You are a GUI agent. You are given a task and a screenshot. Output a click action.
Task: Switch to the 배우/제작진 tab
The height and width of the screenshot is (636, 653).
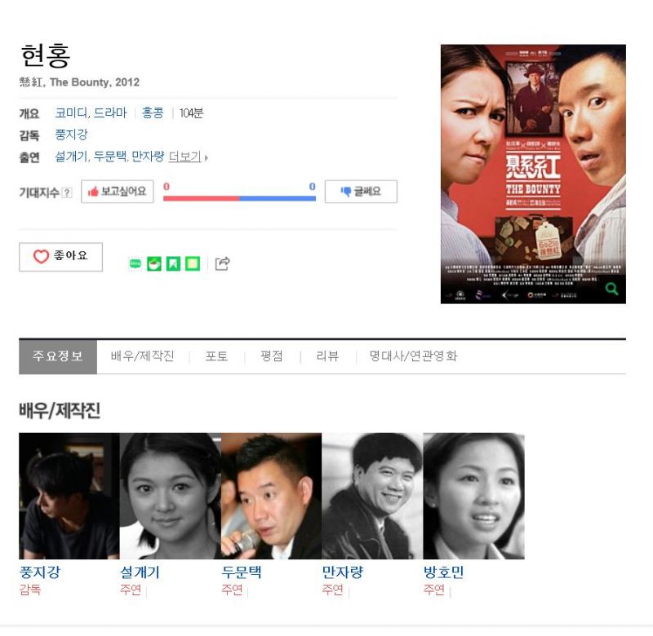pos(142,356)
